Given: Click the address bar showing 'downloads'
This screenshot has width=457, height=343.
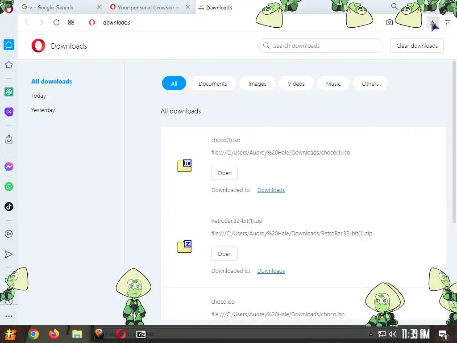Looking at the screenshot, I should (x=116, y=22).
